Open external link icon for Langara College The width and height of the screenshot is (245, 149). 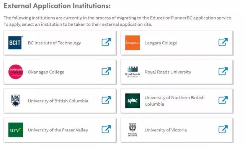(x=223, y=42)
